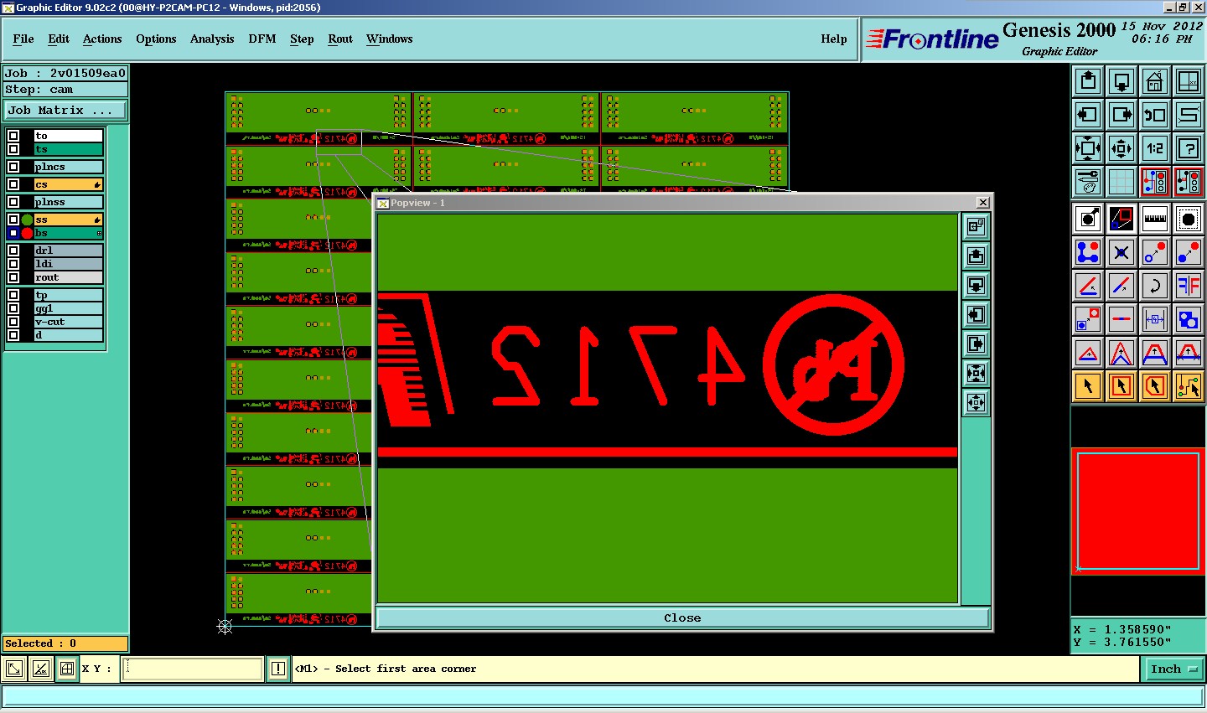Select the tp layer row
The image size is (1207, 713).
68,295
